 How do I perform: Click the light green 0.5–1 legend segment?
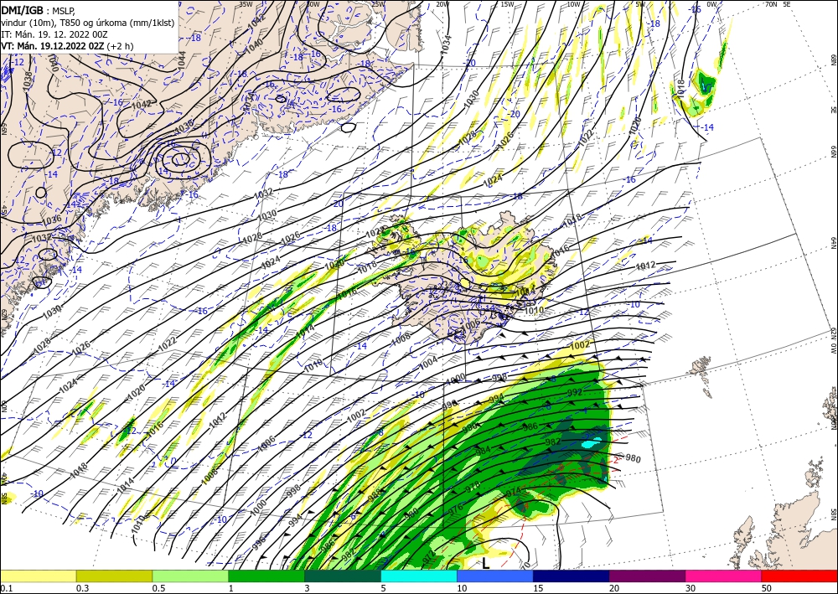(190, 576)
